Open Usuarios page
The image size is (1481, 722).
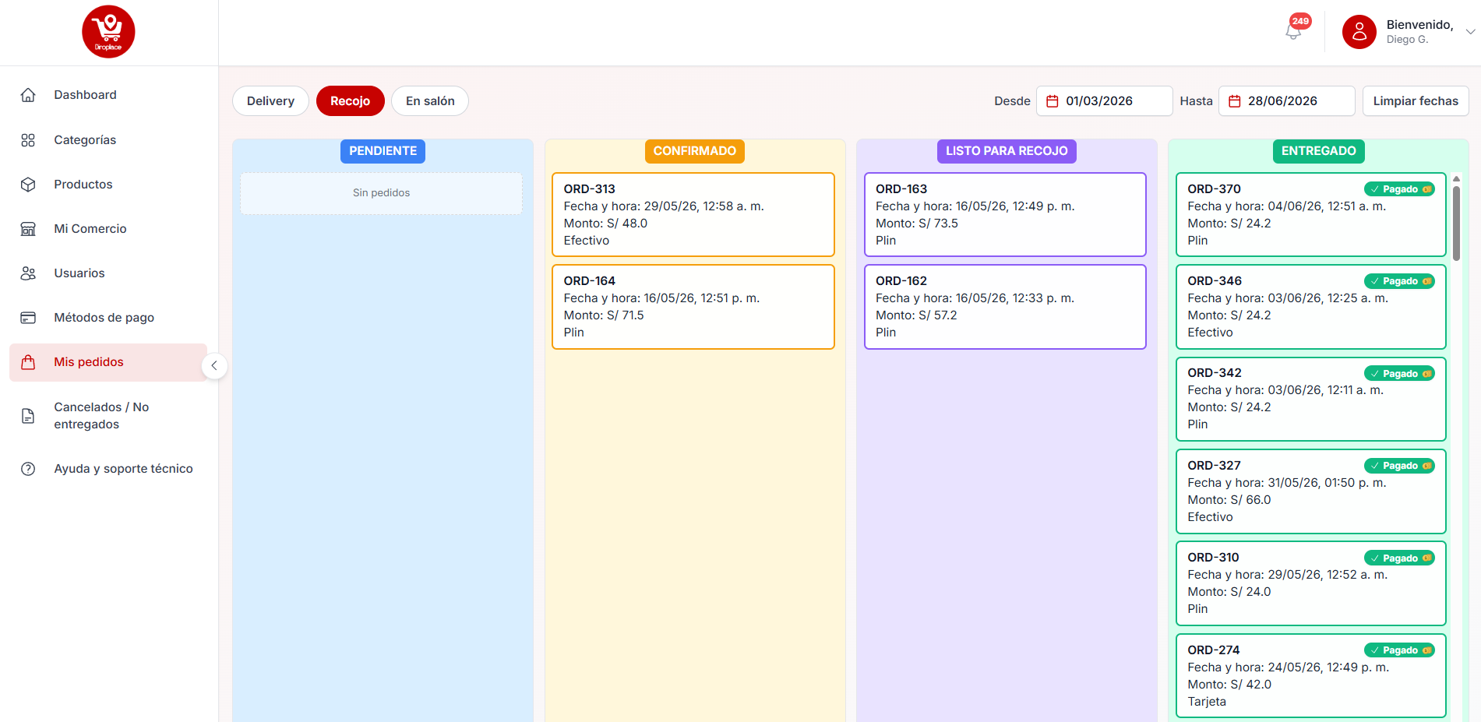(108, 273)
